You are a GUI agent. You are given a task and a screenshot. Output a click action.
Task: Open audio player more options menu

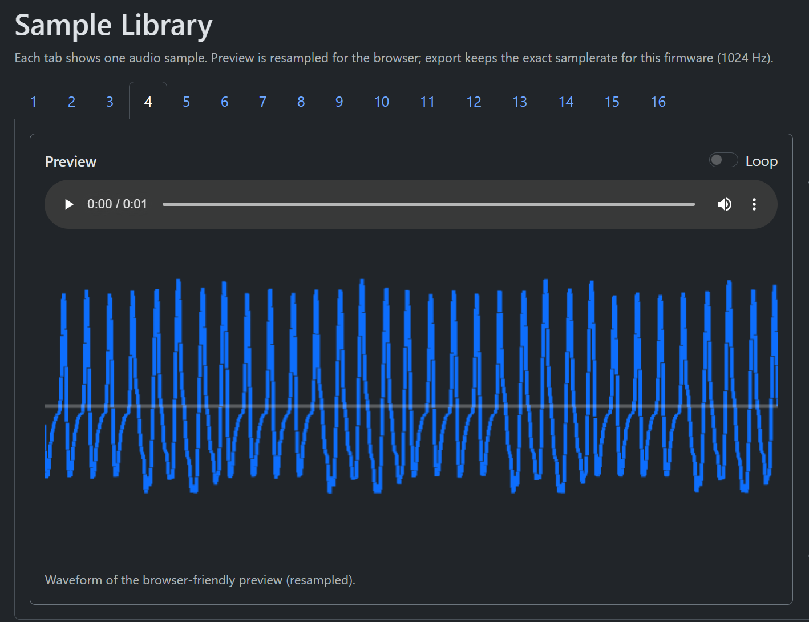pyautogui.click(x=754, y=204)
